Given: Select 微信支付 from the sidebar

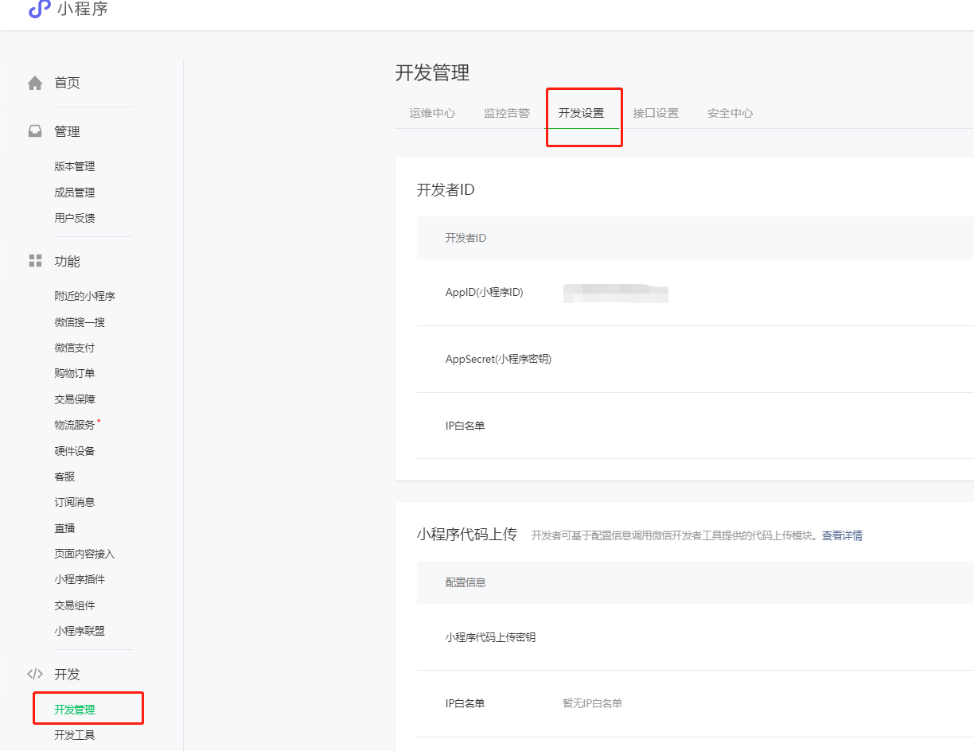Looking at the screenshot, I should [75, 348].
